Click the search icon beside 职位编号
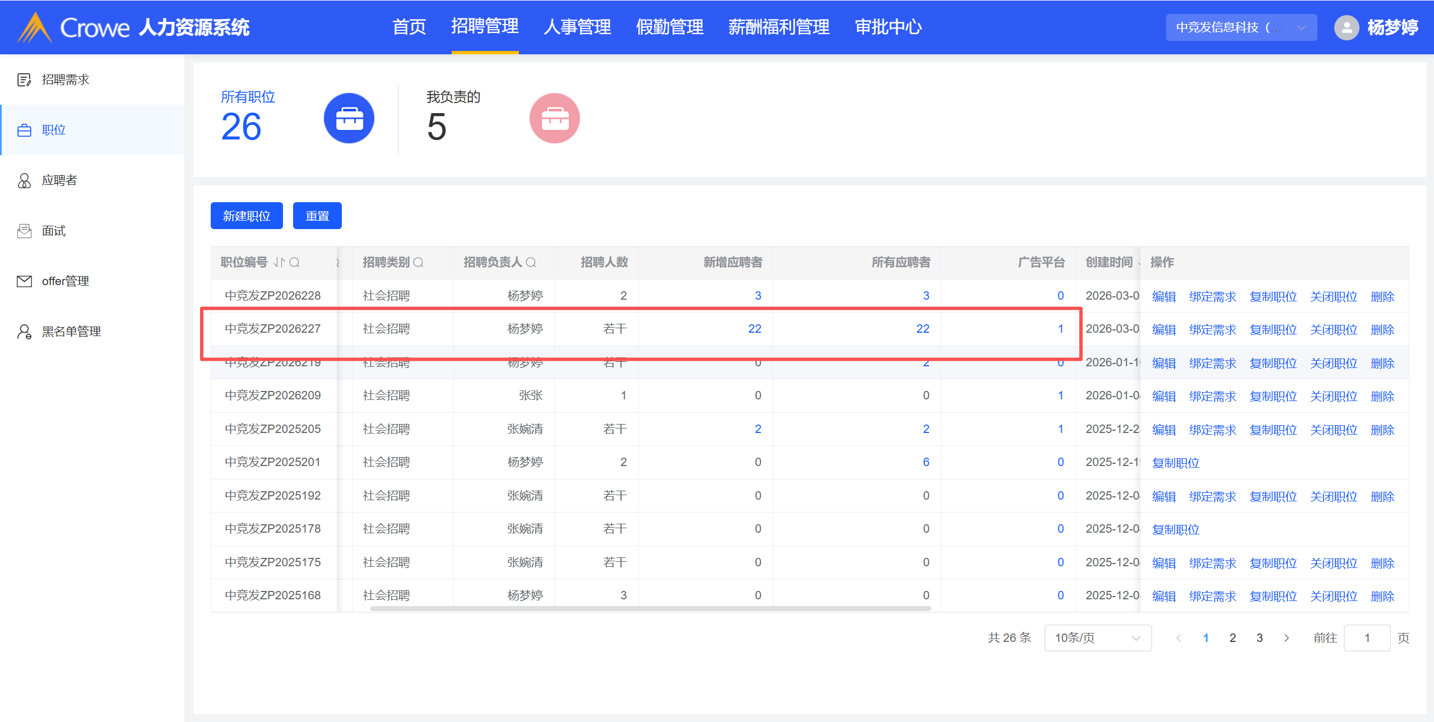 point(295,262)
